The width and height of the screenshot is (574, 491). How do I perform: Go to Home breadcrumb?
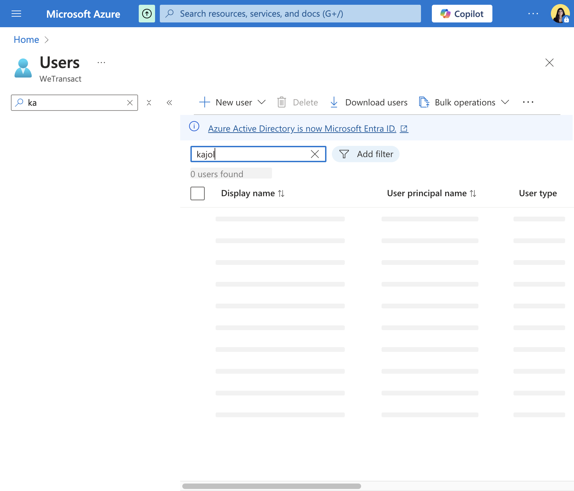(x=26, y=40)
